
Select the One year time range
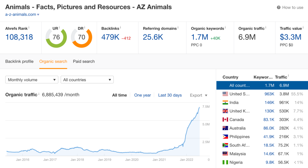tap(143, 95)
